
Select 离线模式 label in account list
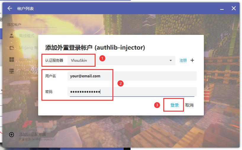coord(27,36)
